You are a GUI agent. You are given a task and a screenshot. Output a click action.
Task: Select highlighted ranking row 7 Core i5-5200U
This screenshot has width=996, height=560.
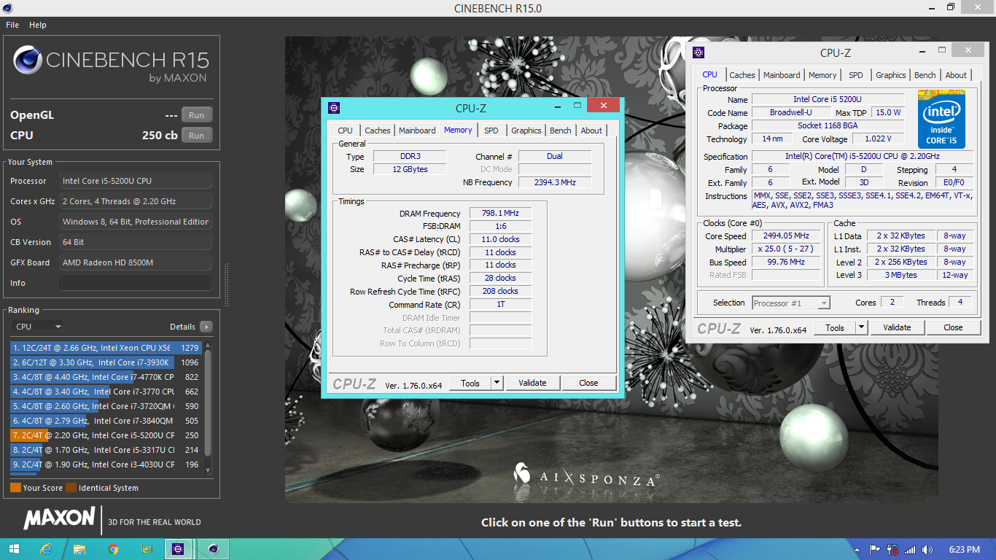106,435
